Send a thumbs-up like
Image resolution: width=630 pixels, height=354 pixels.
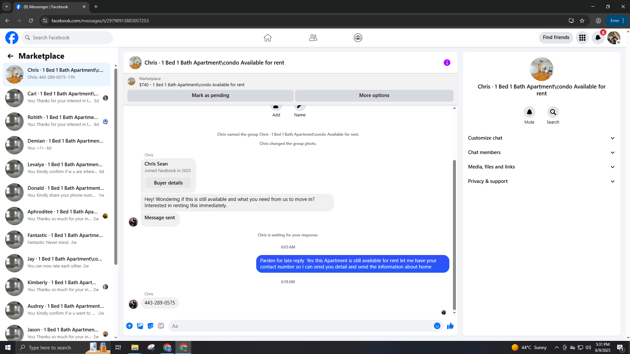(450, 326)
